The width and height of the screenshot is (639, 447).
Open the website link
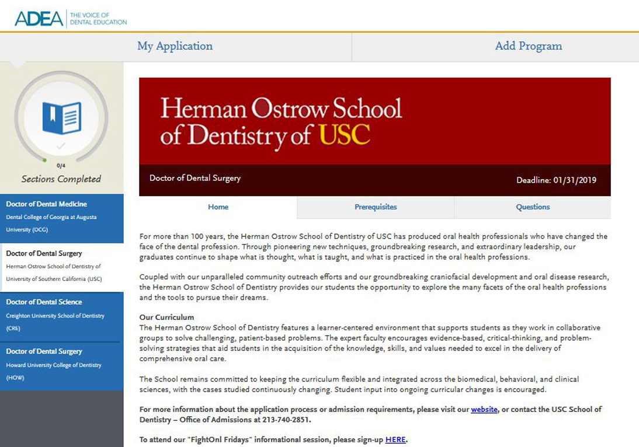tap(484, 409)
